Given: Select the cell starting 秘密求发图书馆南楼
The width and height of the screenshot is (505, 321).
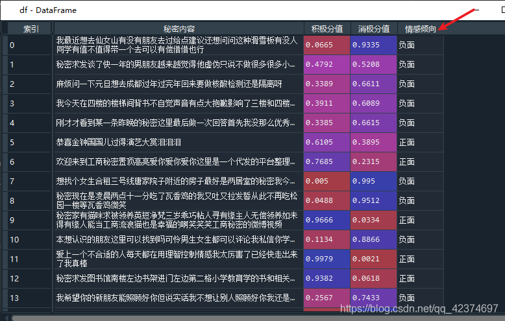Looking at the screenshot, I should coord(179,279).
